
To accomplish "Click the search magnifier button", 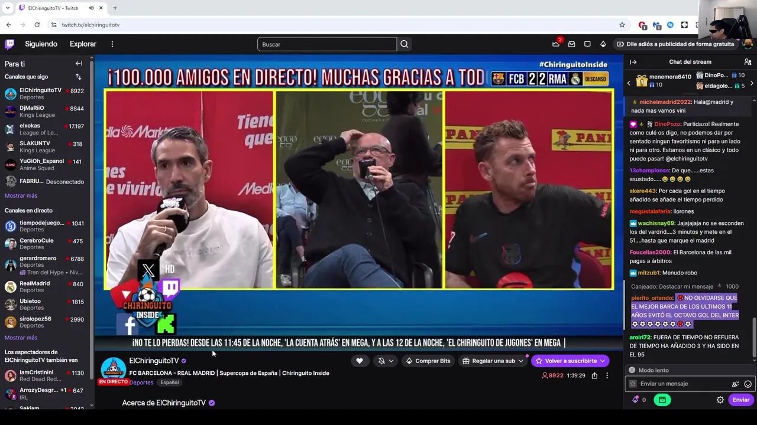I will pyautogui.click(x=404, y=44).
